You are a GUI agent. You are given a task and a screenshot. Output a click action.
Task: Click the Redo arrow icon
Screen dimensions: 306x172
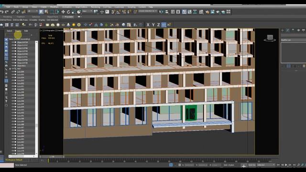(x=7, y=12)
